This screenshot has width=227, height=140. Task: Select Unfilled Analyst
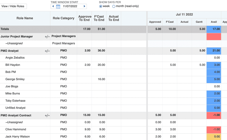15,108
